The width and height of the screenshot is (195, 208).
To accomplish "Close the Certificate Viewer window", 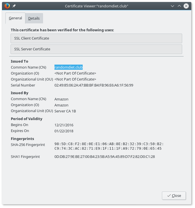I will pyautogui.click(x=186, y=6).
